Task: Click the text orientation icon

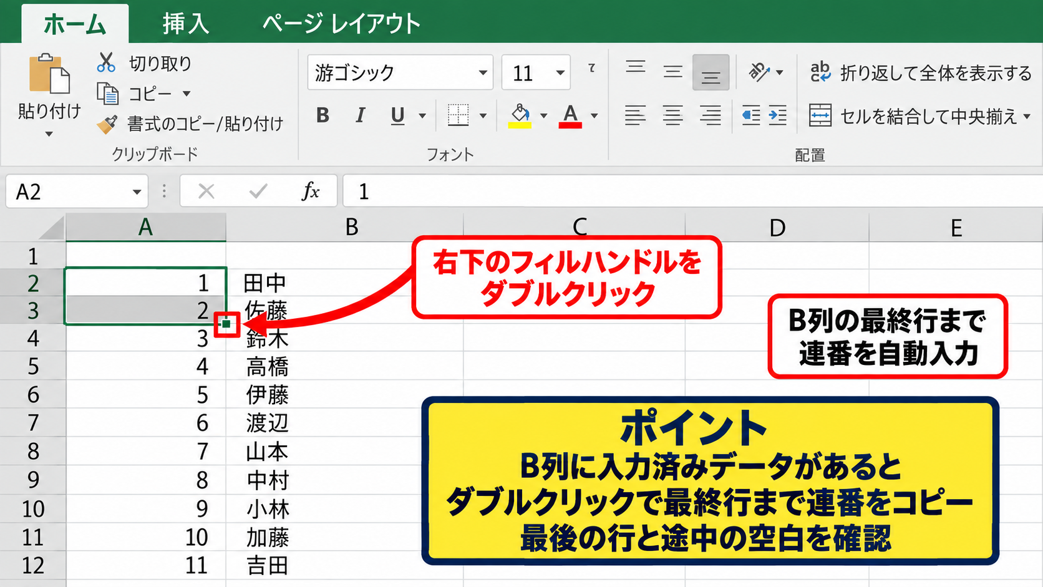Action: click(x=759, y=72)
